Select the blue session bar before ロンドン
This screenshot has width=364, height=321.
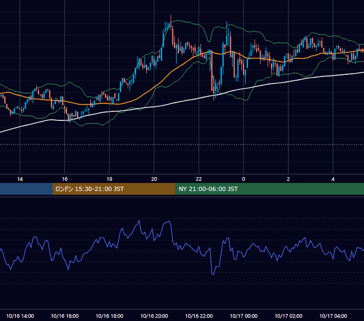[x=26, y=189]
